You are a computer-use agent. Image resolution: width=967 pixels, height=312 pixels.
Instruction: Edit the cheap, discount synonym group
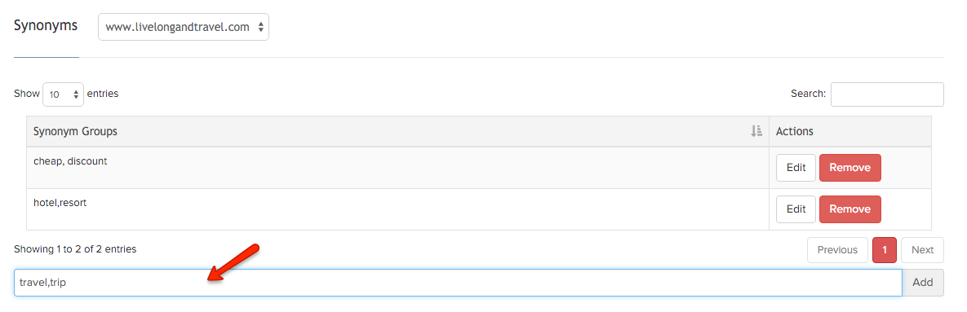pyautogui.click(x=796, y=167)
